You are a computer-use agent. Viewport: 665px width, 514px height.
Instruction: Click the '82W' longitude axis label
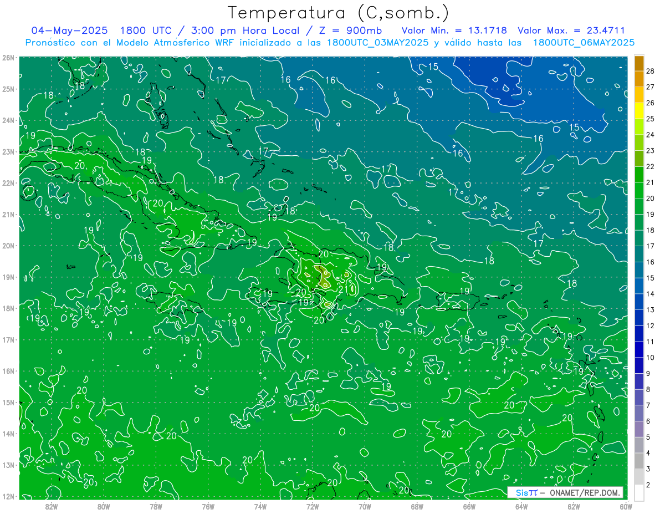(x=51, y=506)
